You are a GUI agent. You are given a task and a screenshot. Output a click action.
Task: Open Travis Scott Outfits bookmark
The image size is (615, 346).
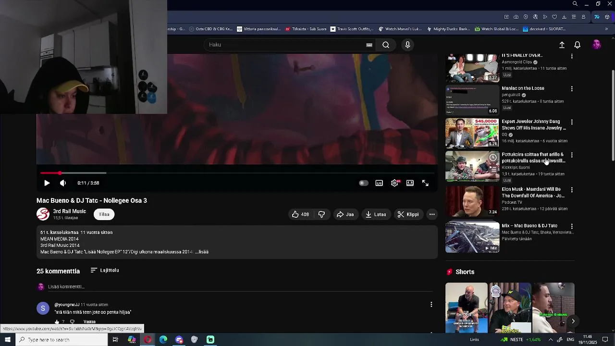tap(351, 29)
